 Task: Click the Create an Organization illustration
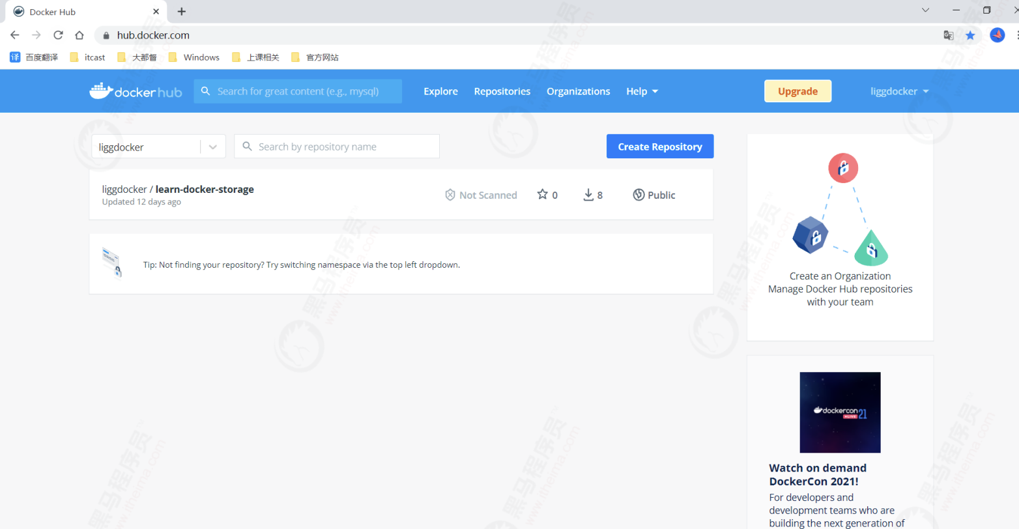840,209
